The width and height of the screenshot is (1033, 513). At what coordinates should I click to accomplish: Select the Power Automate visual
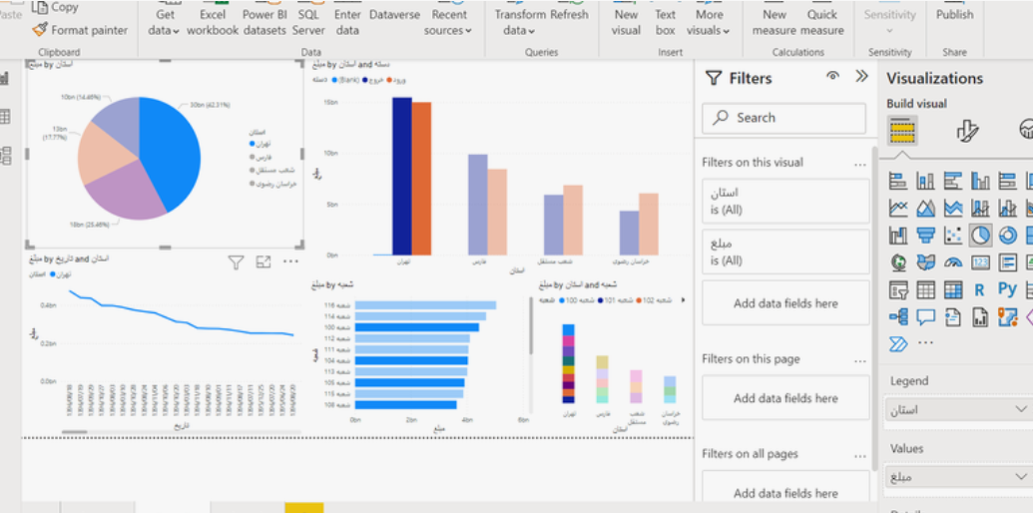898,343
